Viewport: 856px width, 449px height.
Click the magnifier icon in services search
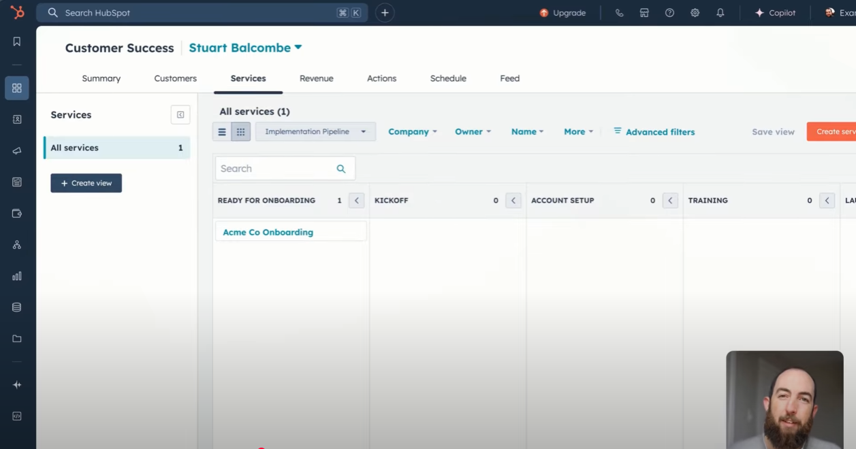point(341,169)
